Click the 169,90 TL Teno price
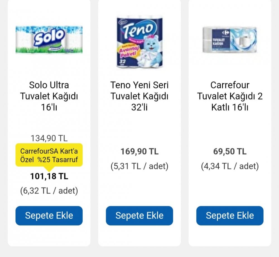279x257 pixels. tap(139, 152)
